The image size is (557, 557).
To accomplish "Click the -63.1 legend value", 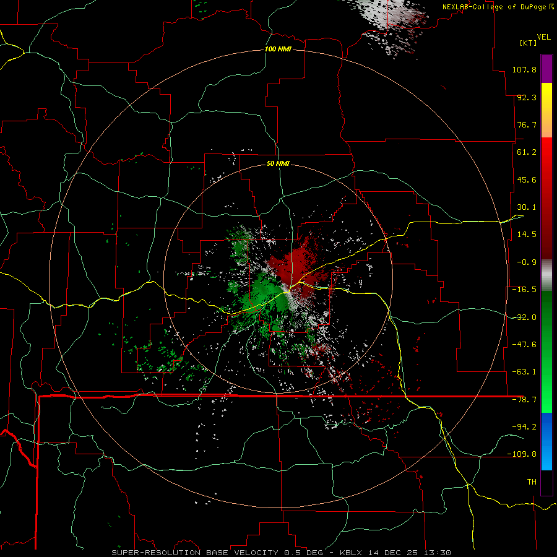I will pos(524,372).
